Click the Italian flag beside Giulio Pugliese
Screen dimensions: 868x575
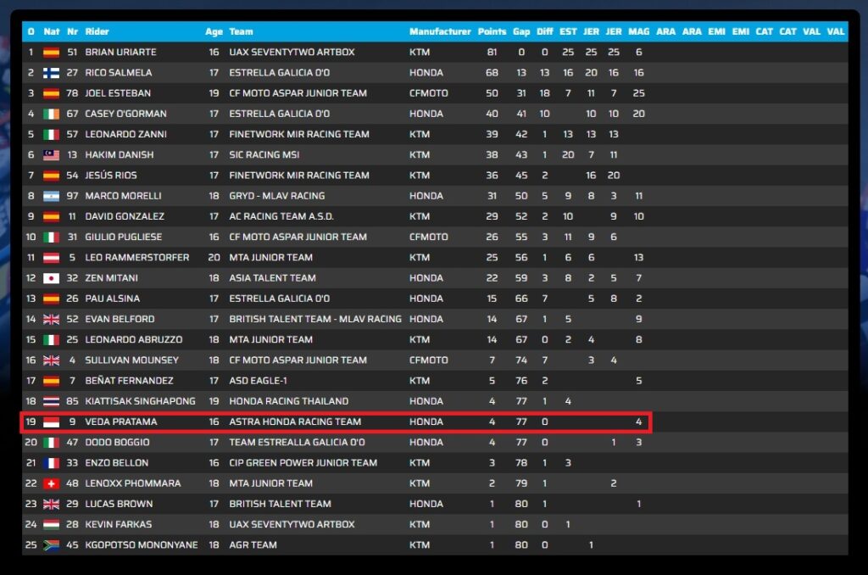51,237
